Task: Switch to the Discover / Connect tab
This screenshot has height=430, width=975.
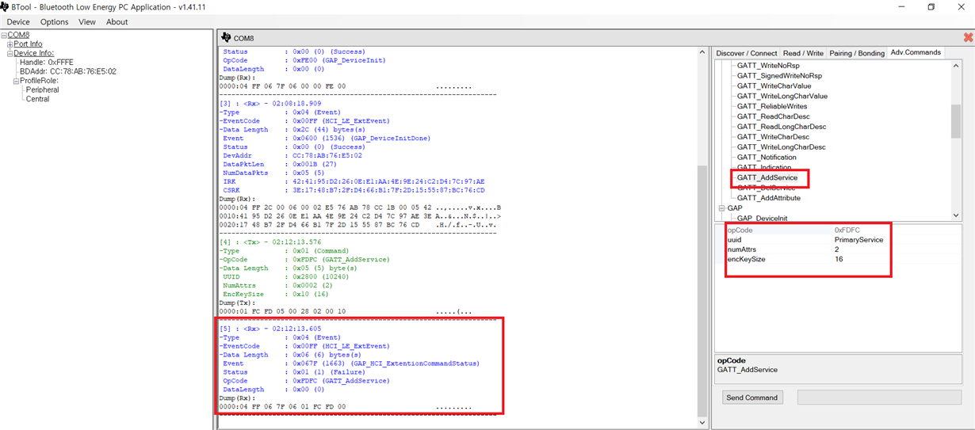Action: click(746, 53)
